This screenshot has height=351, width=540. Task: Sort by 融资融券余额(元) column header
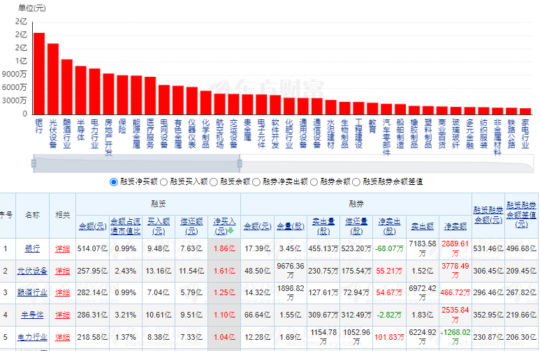click(x=488, y=214)
